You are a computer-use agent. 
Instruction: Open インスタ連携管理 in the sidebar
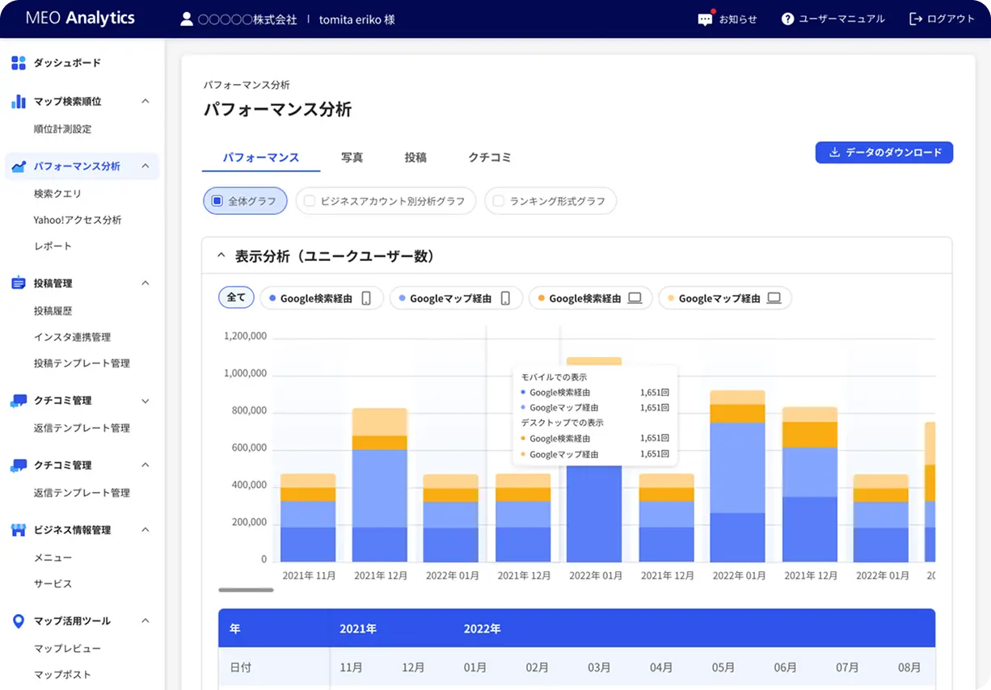(x=72, y=337)
